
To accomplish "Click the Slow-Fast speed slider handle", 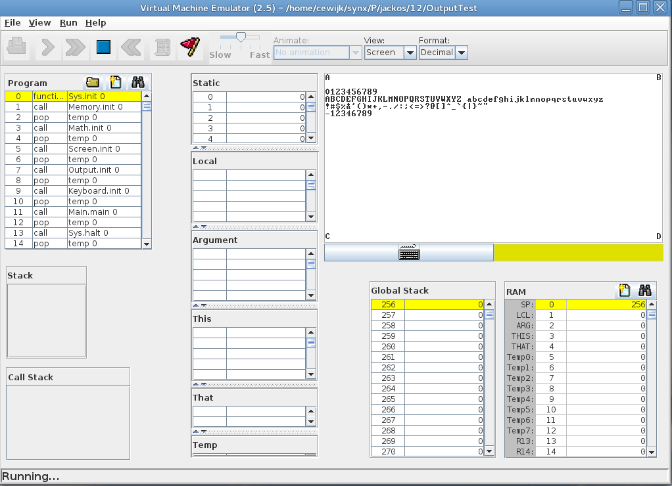I will click(241, 37).
